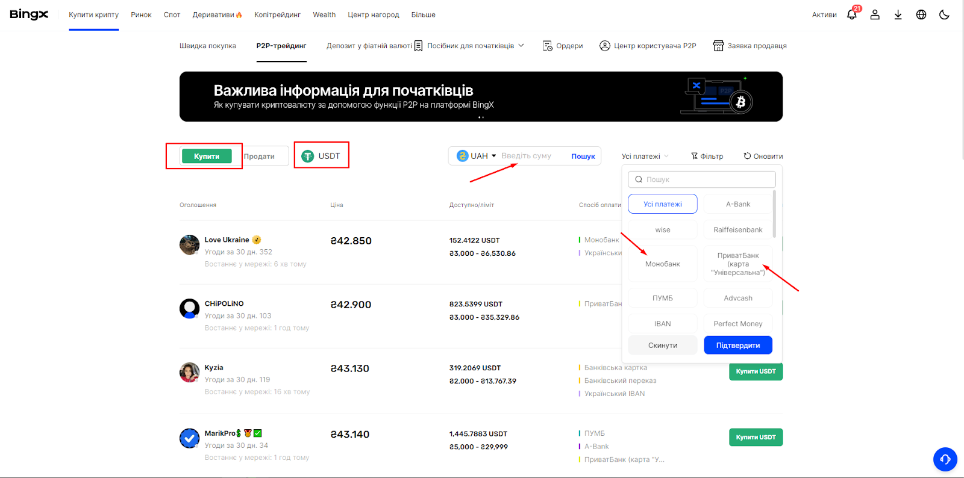Select A-Bank payment method

(738, 204)
